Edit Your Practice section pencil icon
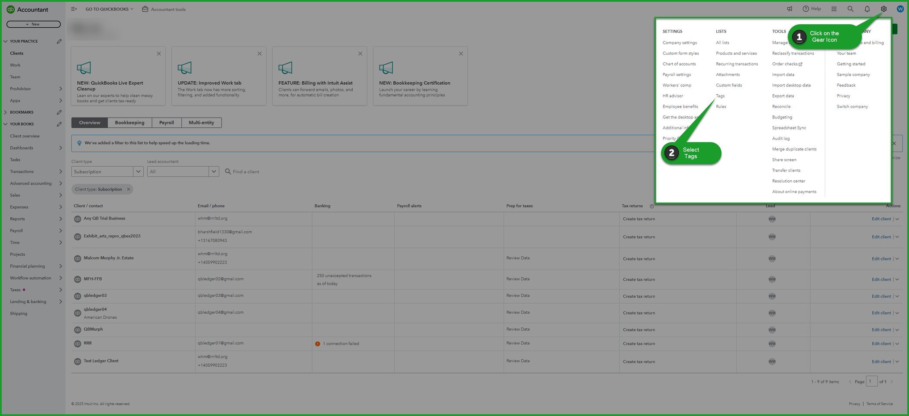The width and height of the screenshot is (909, 416). [x=59, y=41]
